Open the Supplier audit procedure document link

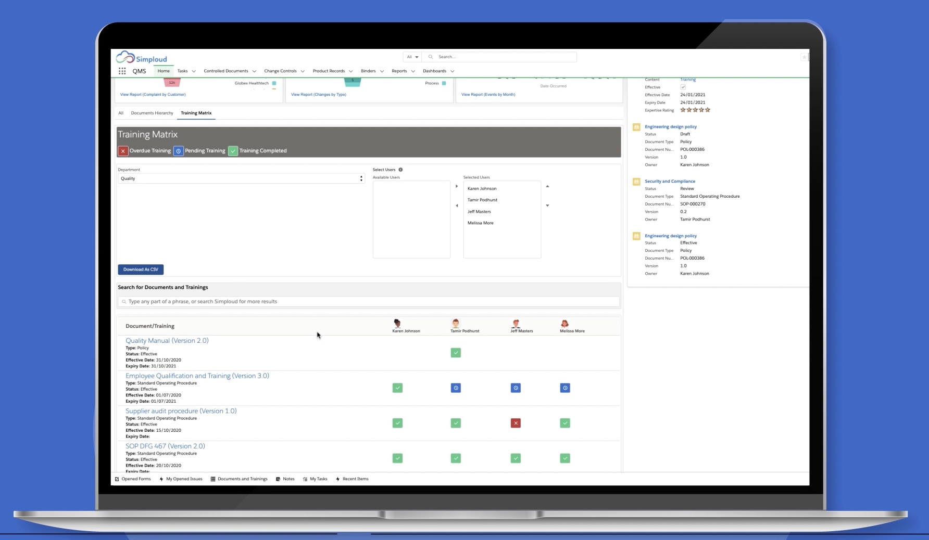point(181,411)
